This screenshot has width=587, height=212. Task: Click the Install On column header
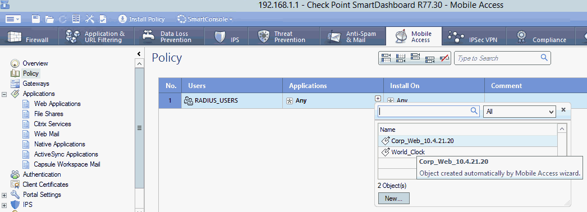click(x=434, y=86)
